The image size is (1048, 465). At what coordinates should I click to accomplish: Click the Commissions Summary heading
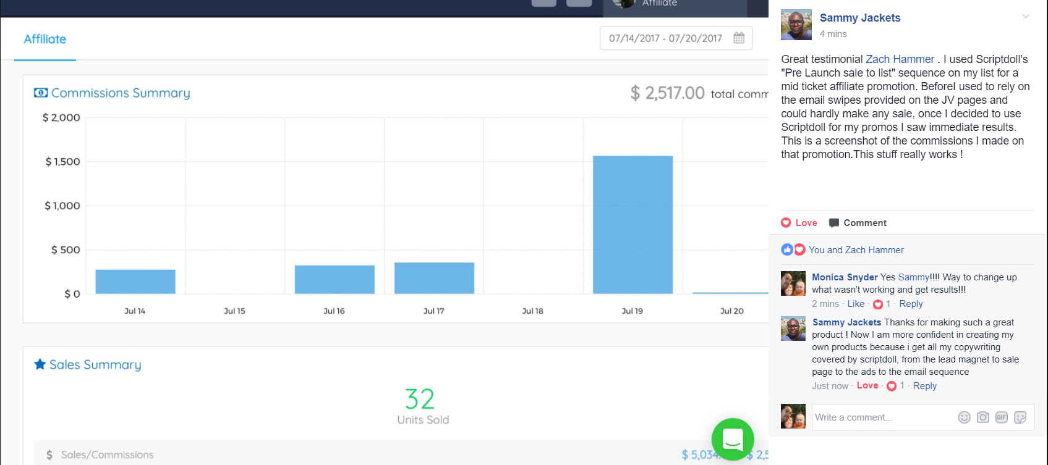(121, 93)
